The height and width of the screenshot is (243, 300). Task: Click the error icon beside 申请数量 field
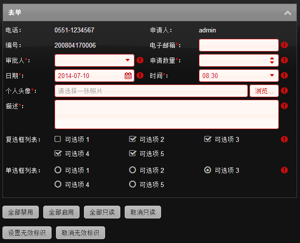(x=284, y=60)
